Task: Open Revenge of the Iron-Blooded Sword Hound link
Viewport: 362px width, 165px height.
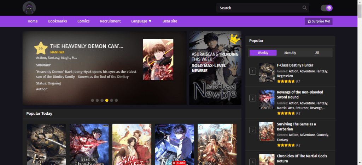Action: click(300, 95)
